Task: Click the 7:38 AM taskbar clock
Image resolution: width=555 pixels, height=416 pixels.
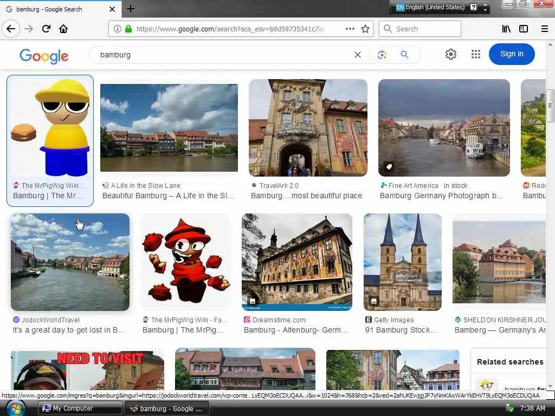Action: 532,408
